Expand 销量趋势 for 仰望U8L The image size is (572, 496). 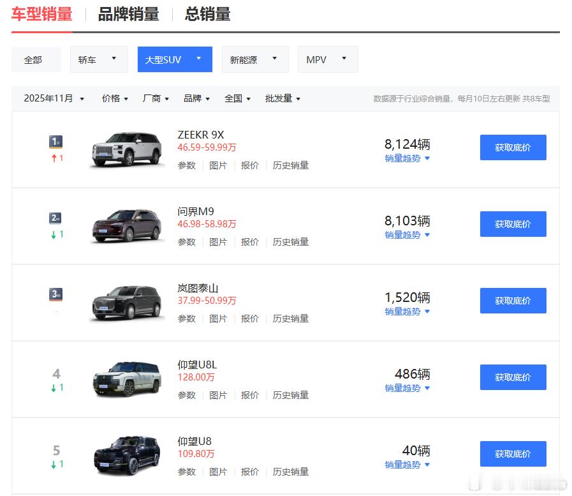click(x=407, y=388)
